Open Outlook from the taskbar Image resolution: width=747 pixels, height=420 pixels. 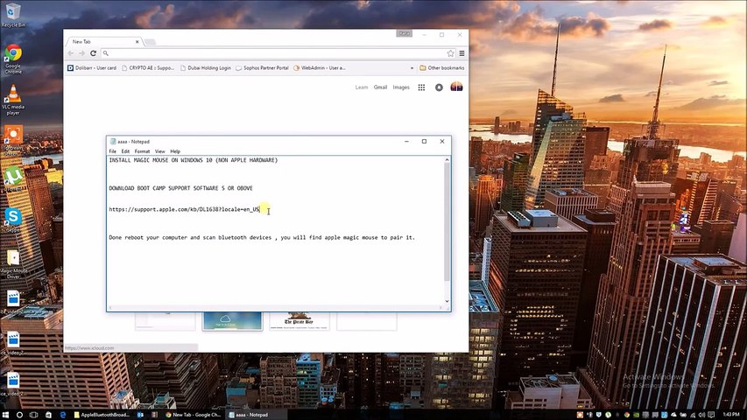(140, 415)
